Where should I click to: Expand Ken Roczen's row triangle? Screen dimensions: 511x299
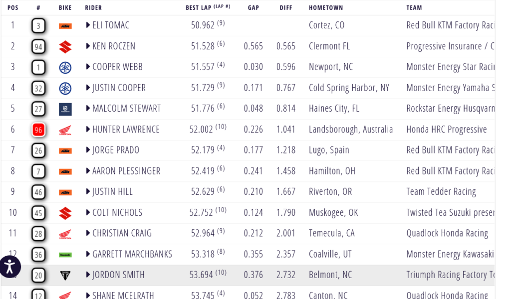(x=88, y=46)
